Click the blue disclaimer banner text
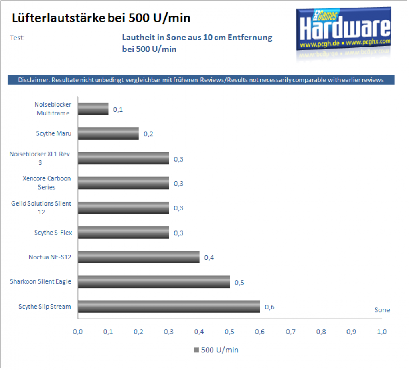 (201, 80)
